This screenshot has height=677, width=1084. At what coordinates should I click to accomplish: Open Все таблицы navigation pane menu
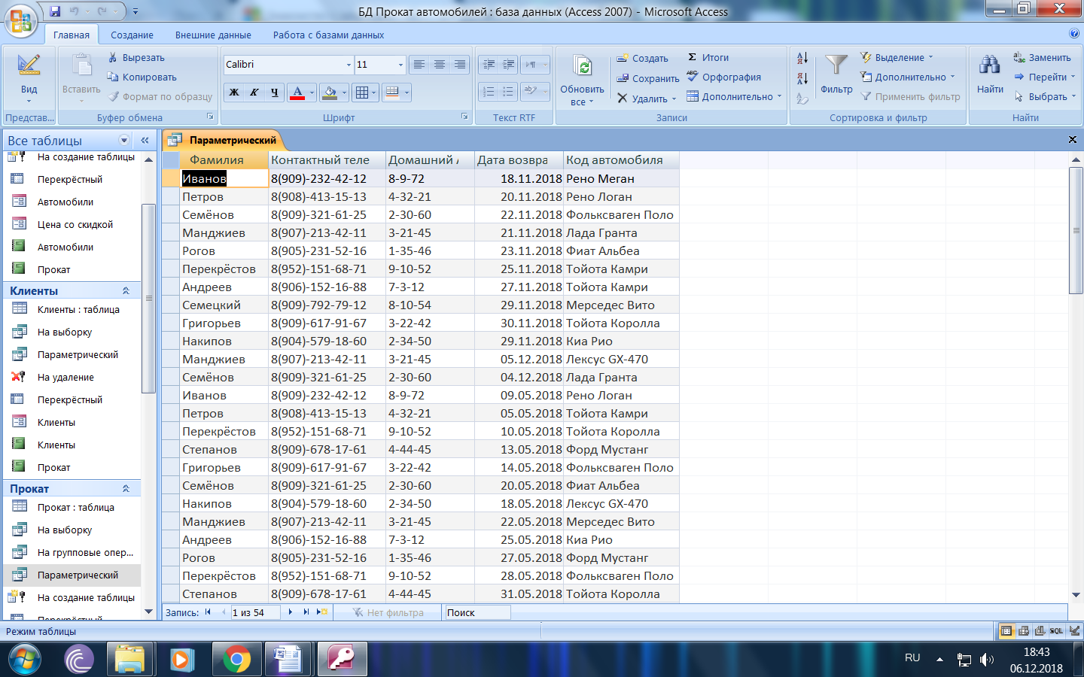click(x=124, y=141)
